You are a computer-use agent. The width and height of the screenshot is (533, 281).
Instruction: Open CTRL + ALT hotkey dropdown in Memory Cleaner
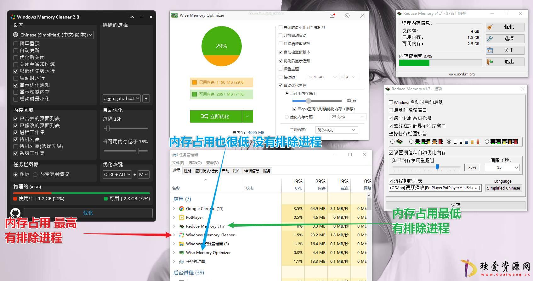(117, 174)
